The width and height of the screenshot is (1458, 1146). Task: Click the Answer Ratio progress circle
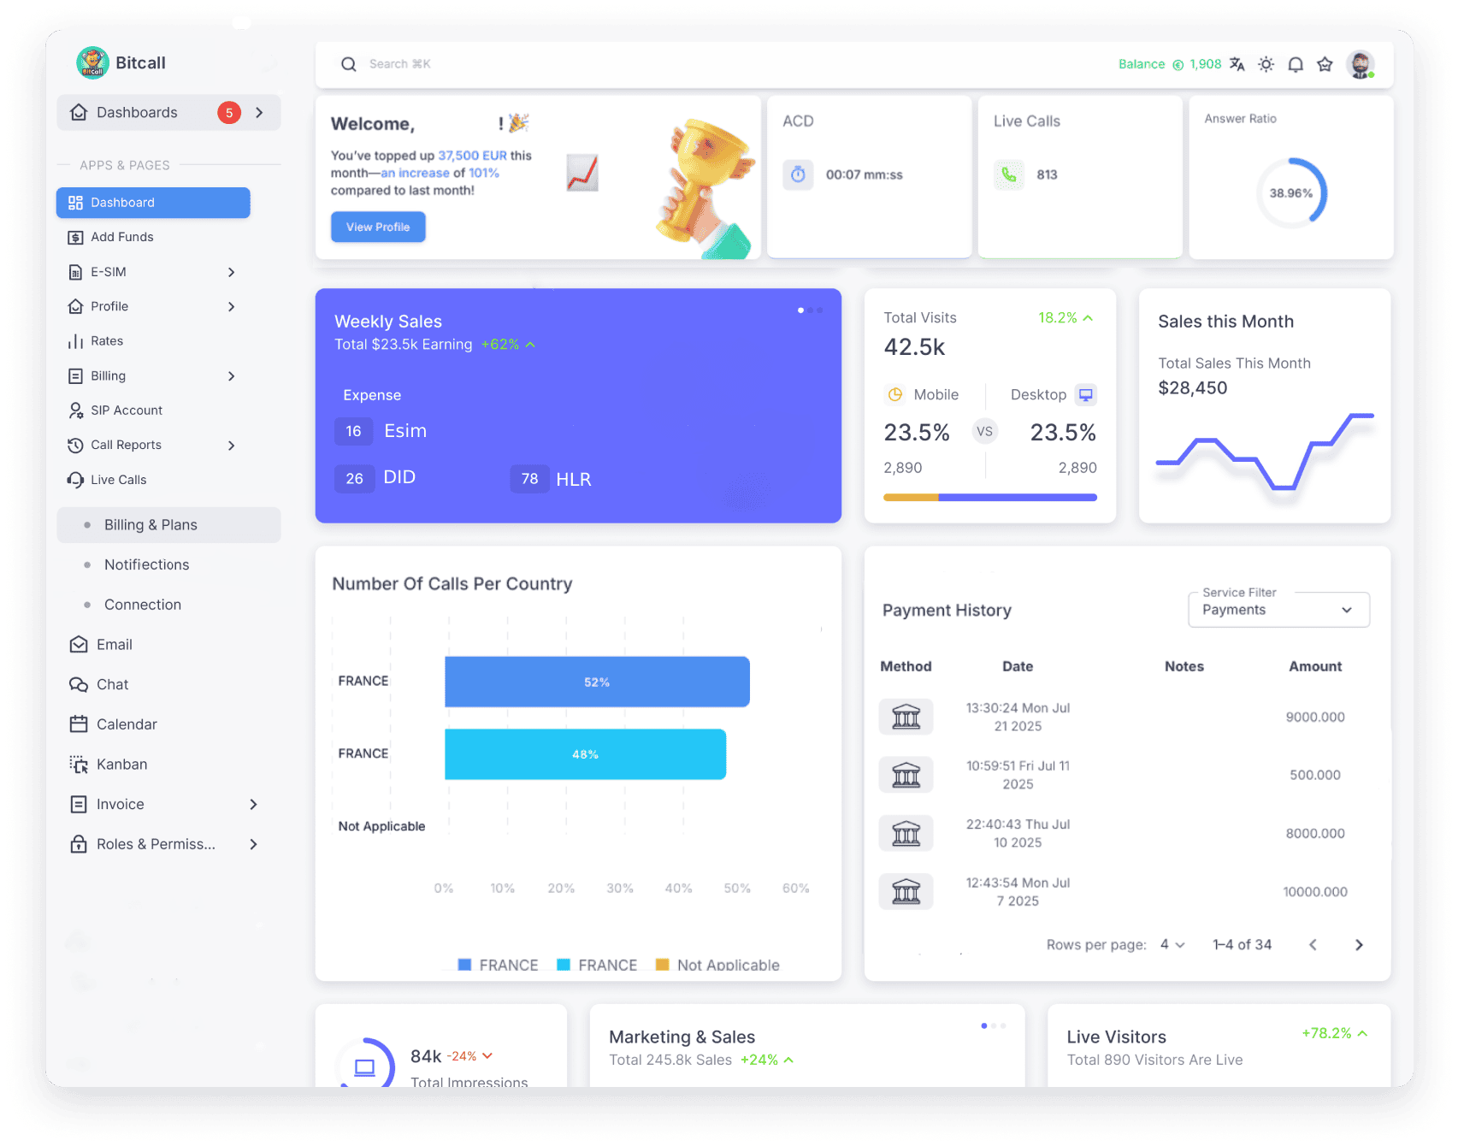1291,193
